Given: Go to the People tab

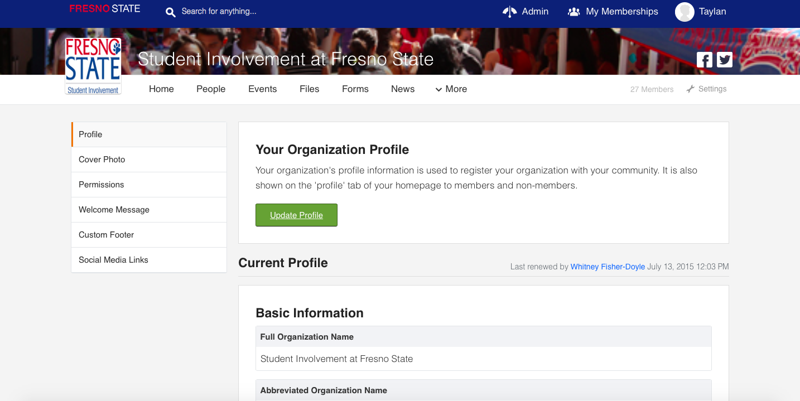Looking at the screenshot, I should click(211, 89).
